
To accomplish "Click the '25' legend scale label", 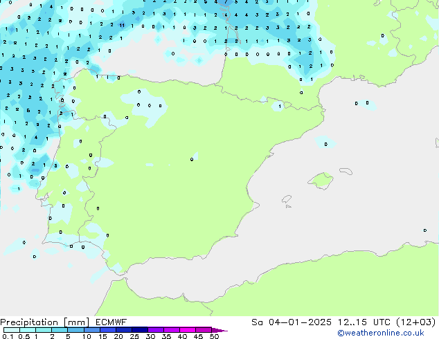I will point(134,336).
